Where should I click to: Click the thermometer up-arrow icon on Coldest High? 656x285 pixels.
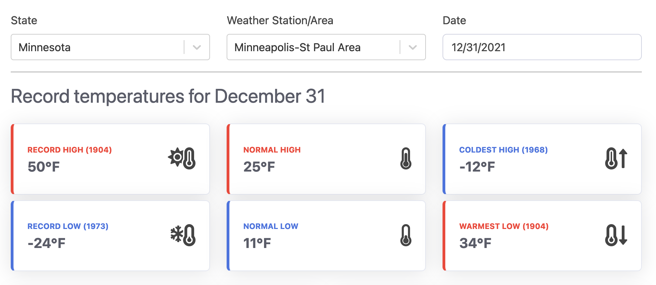616,158
